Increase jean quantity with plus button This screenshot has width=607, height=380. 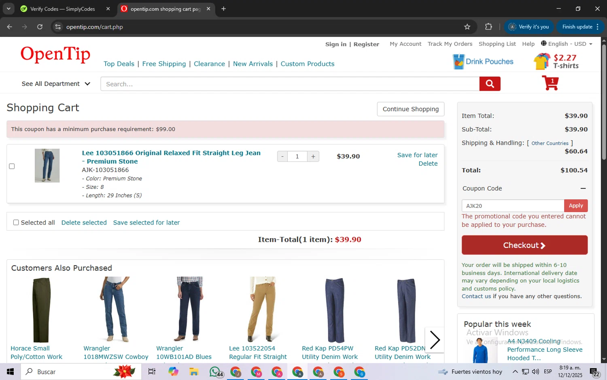[313, 156]
